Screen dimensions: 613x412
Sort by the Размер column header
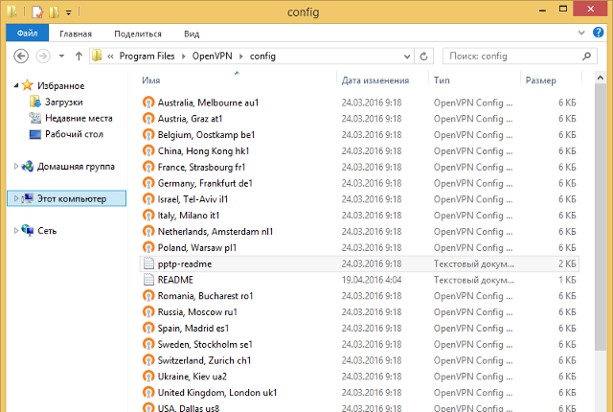click(540, 80)
